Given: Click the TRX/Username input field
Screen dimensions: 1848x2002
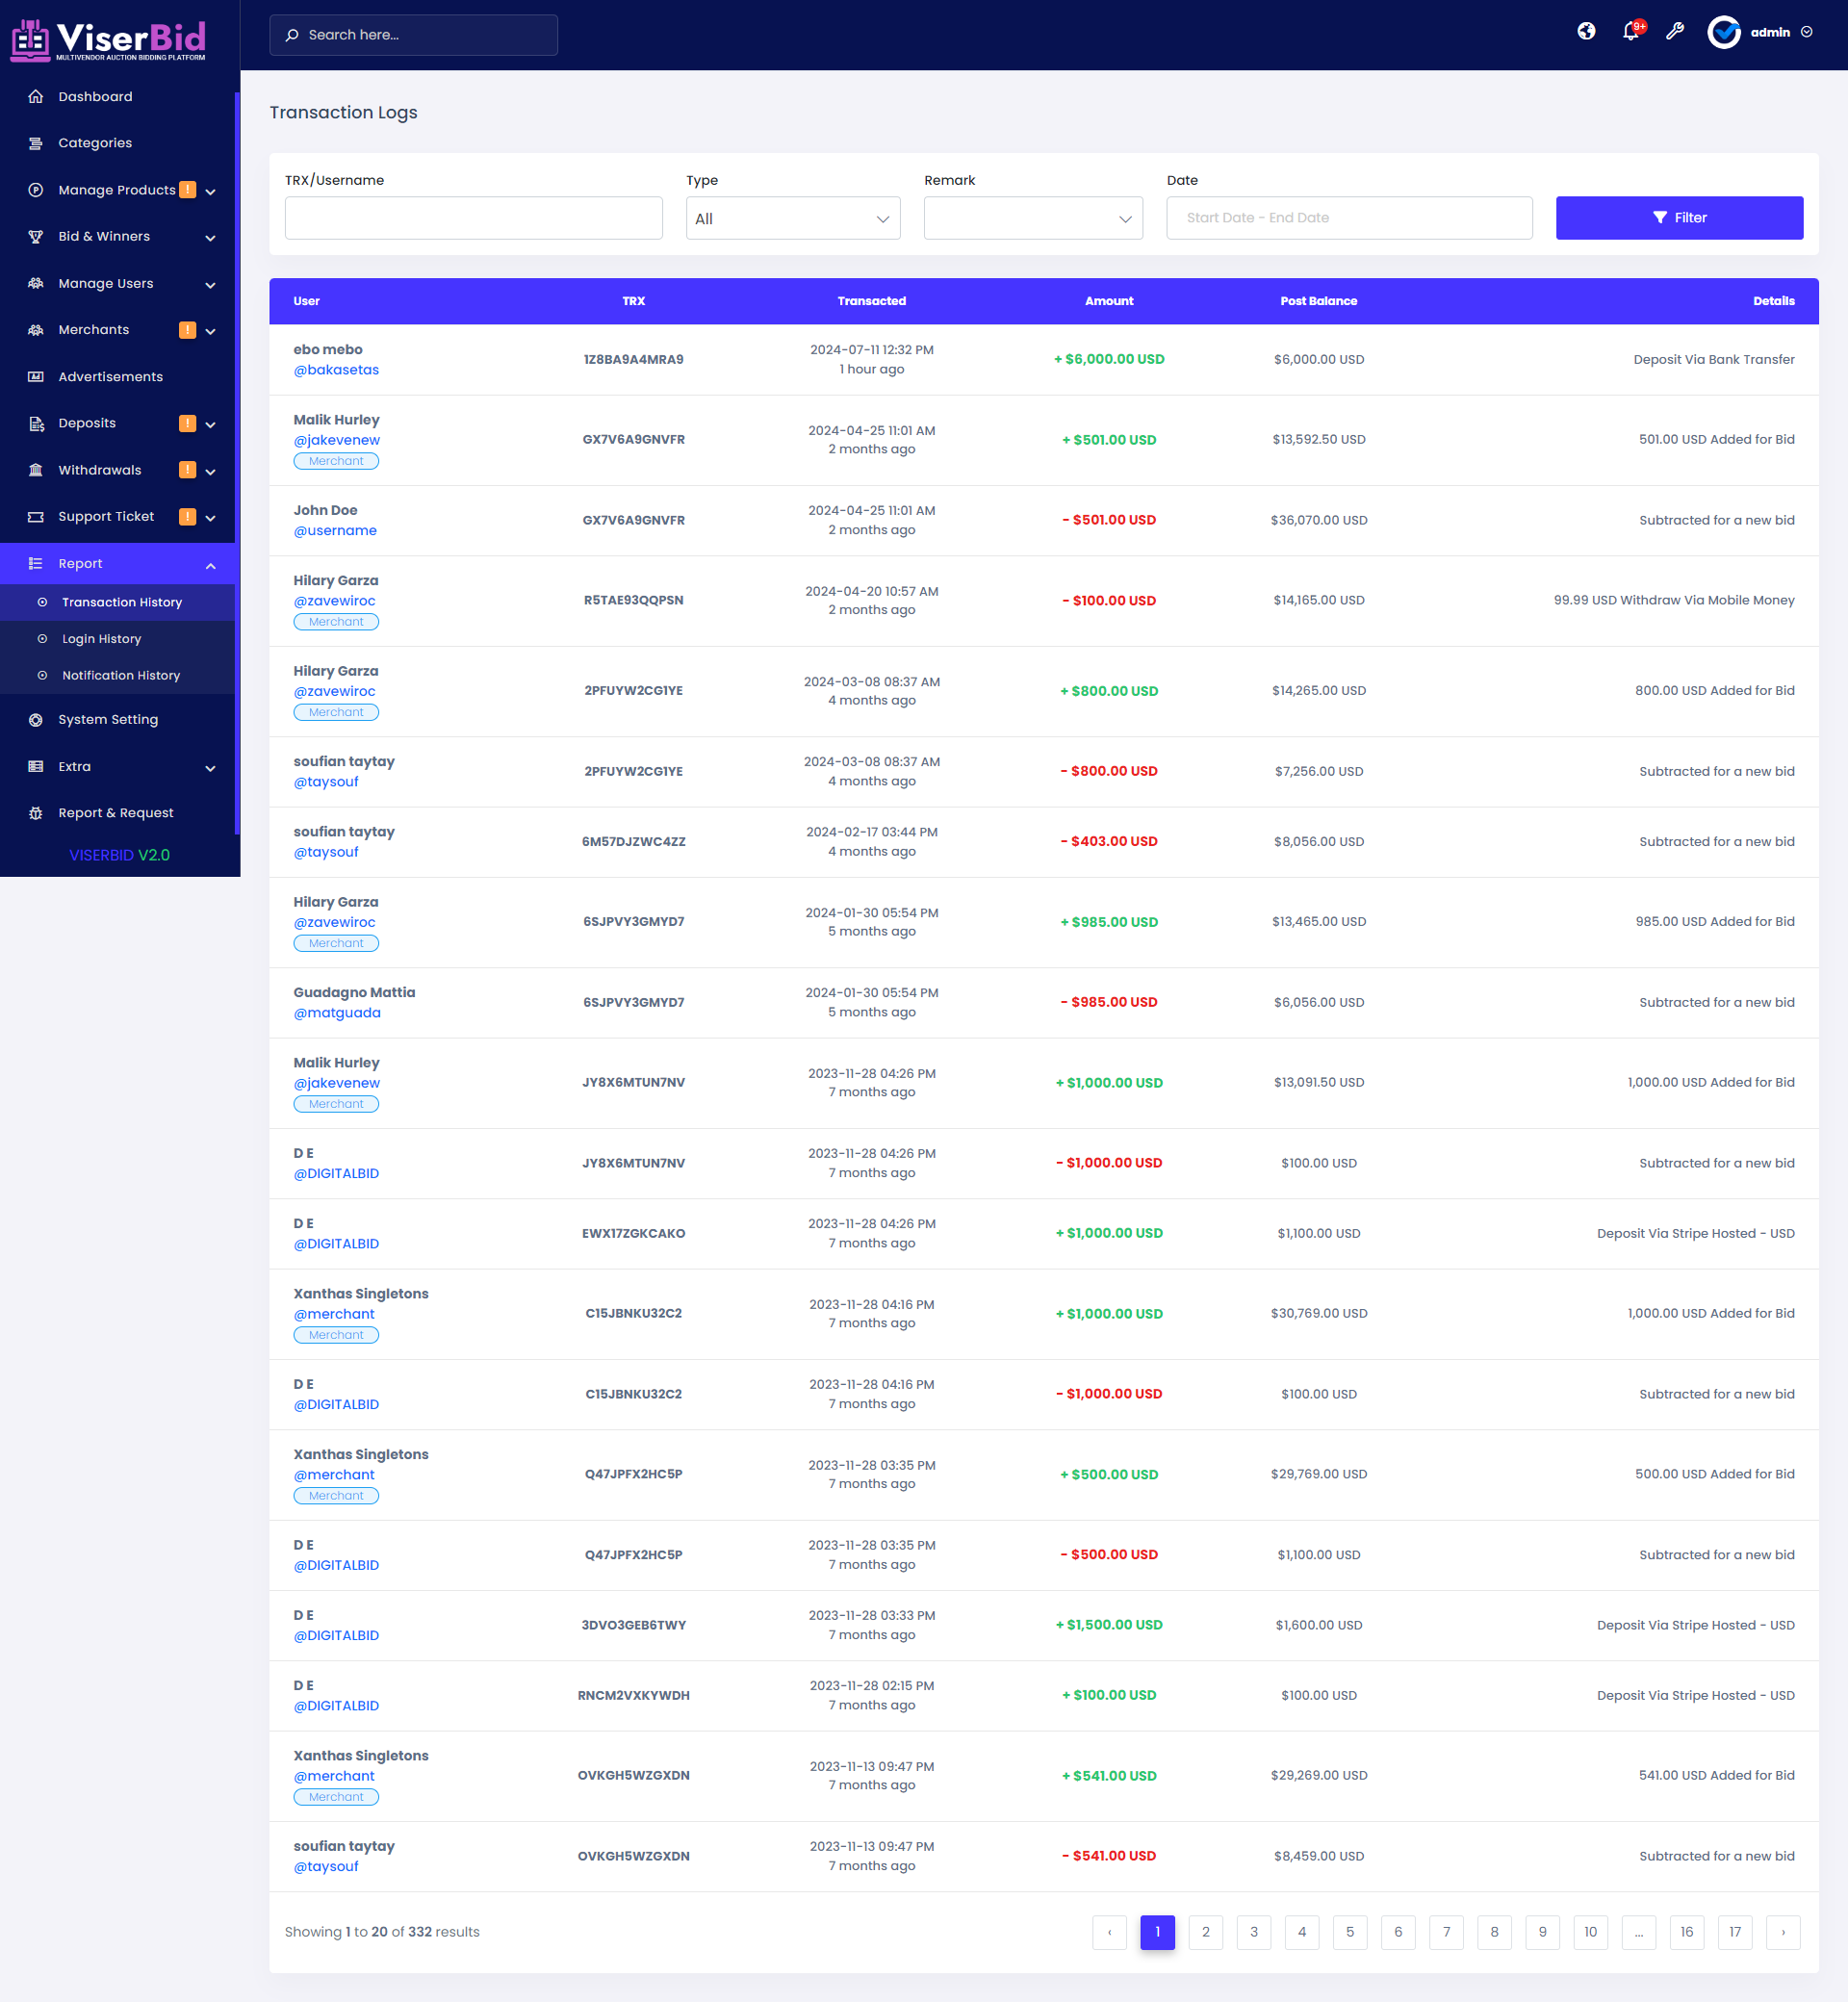Looking at the screenshot, I should click(473, 218).
